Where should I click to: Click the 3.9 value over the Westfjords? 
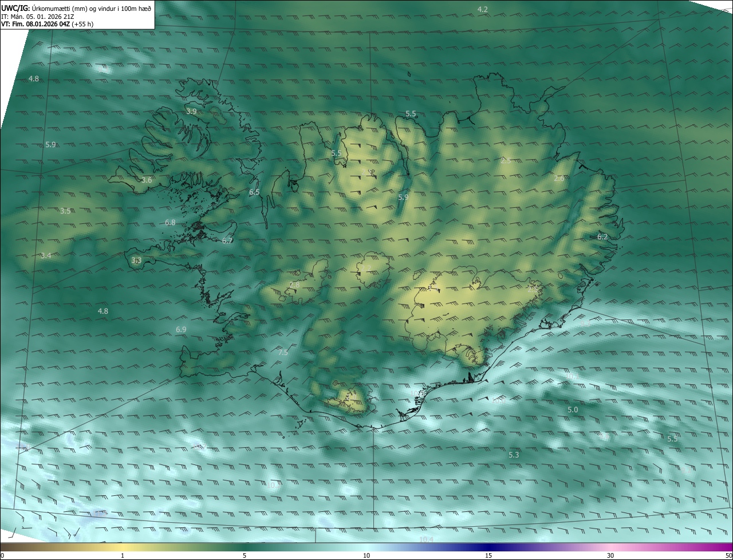pos(191,111)
